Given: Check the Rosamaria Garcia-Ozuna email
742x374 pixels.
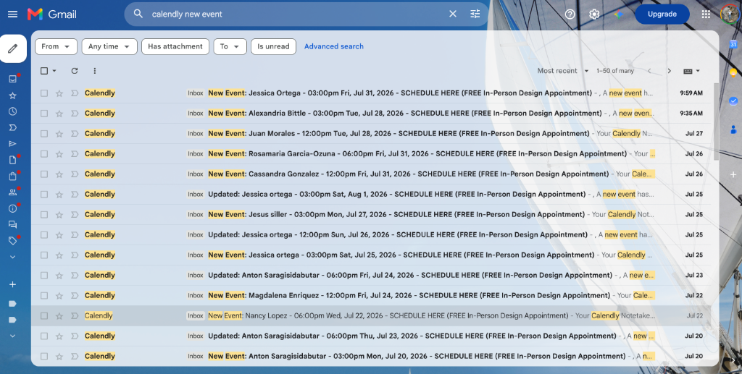Looking at the screenshot, I should 44,154.
